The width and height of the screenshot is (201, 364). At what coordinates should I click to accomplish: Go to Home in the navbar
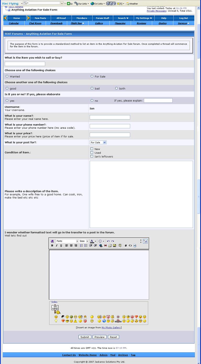(16, 18)
